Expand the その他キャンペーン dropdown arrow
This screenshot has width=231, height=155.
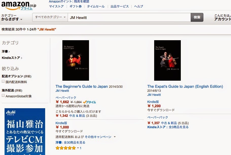point(115,137)
